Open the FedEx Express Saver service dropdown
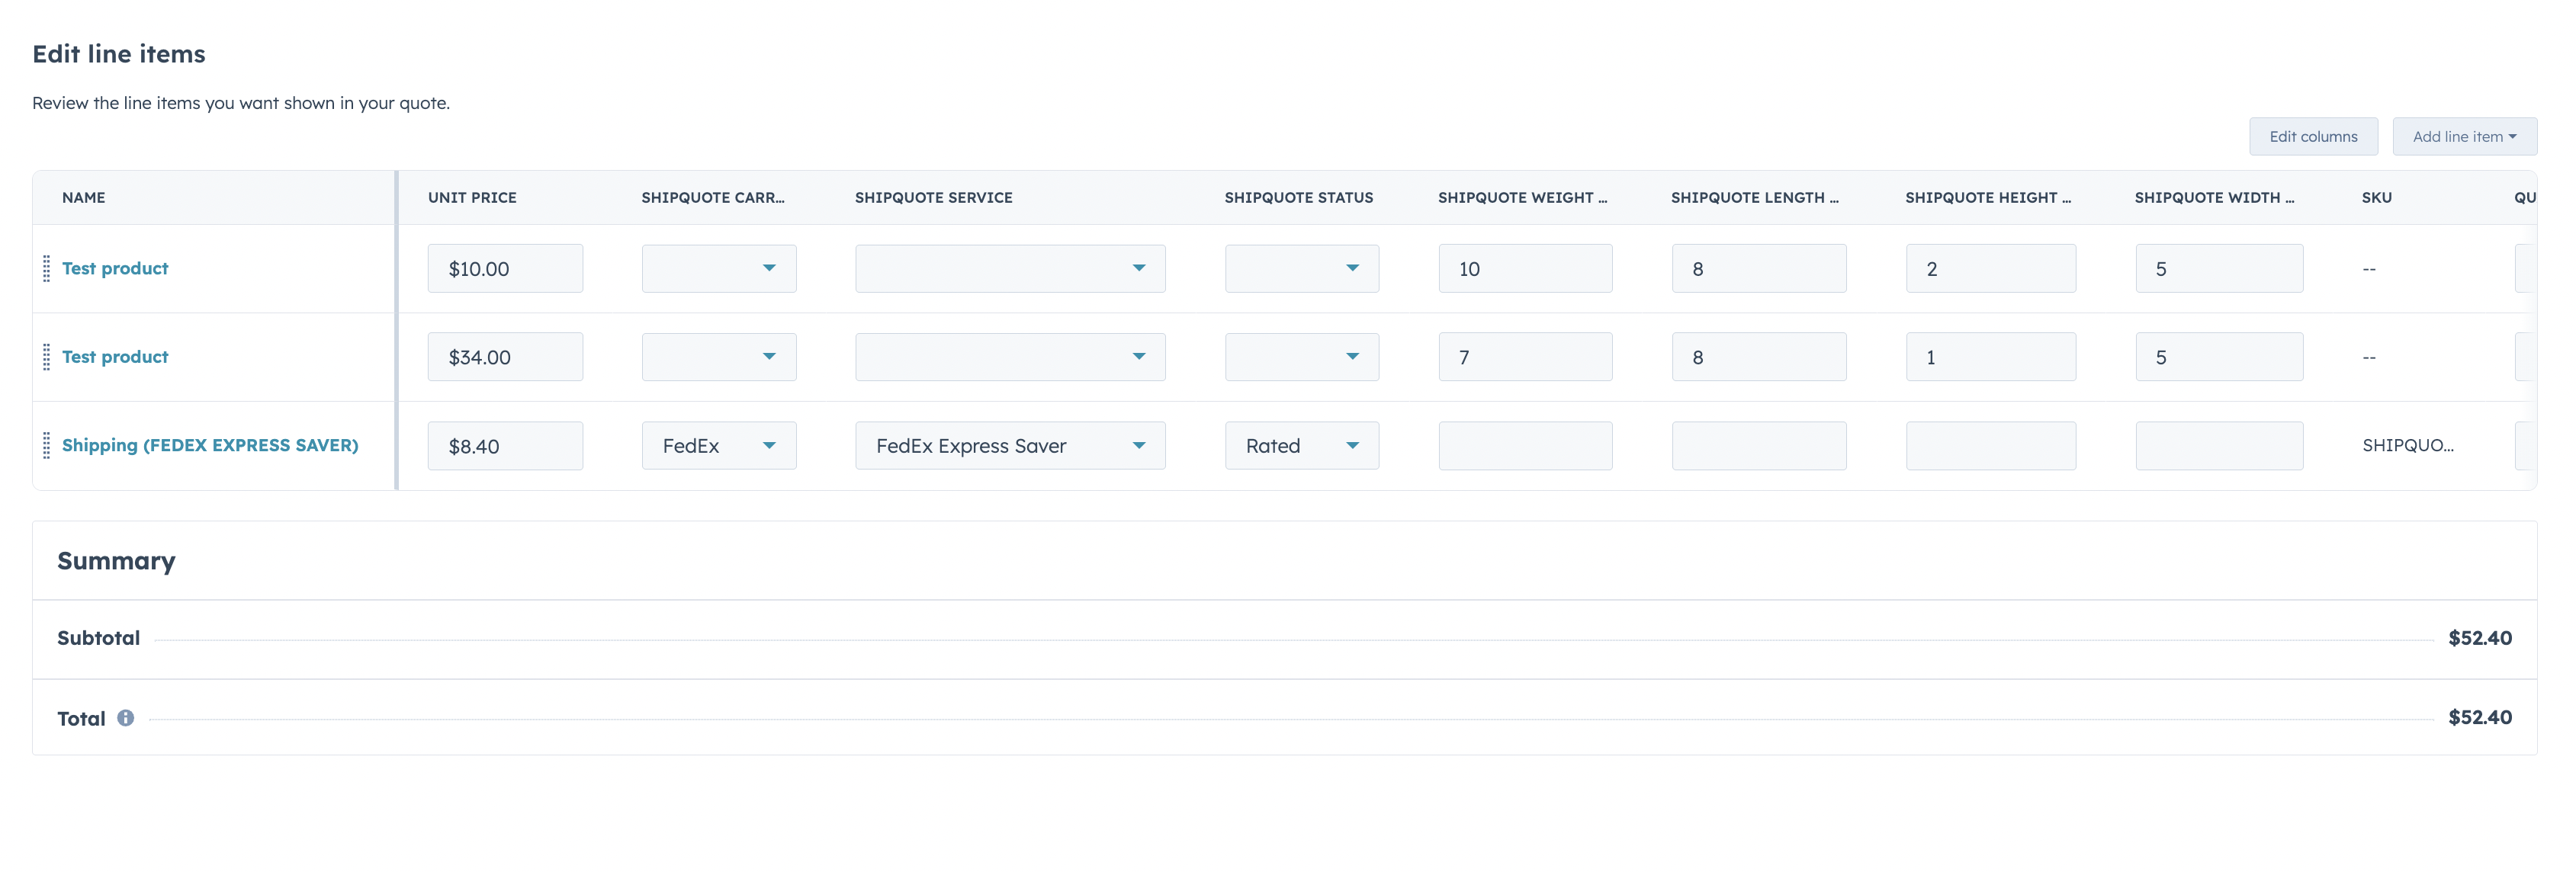Viewport: 2576px width, 872px height. 1009,445
